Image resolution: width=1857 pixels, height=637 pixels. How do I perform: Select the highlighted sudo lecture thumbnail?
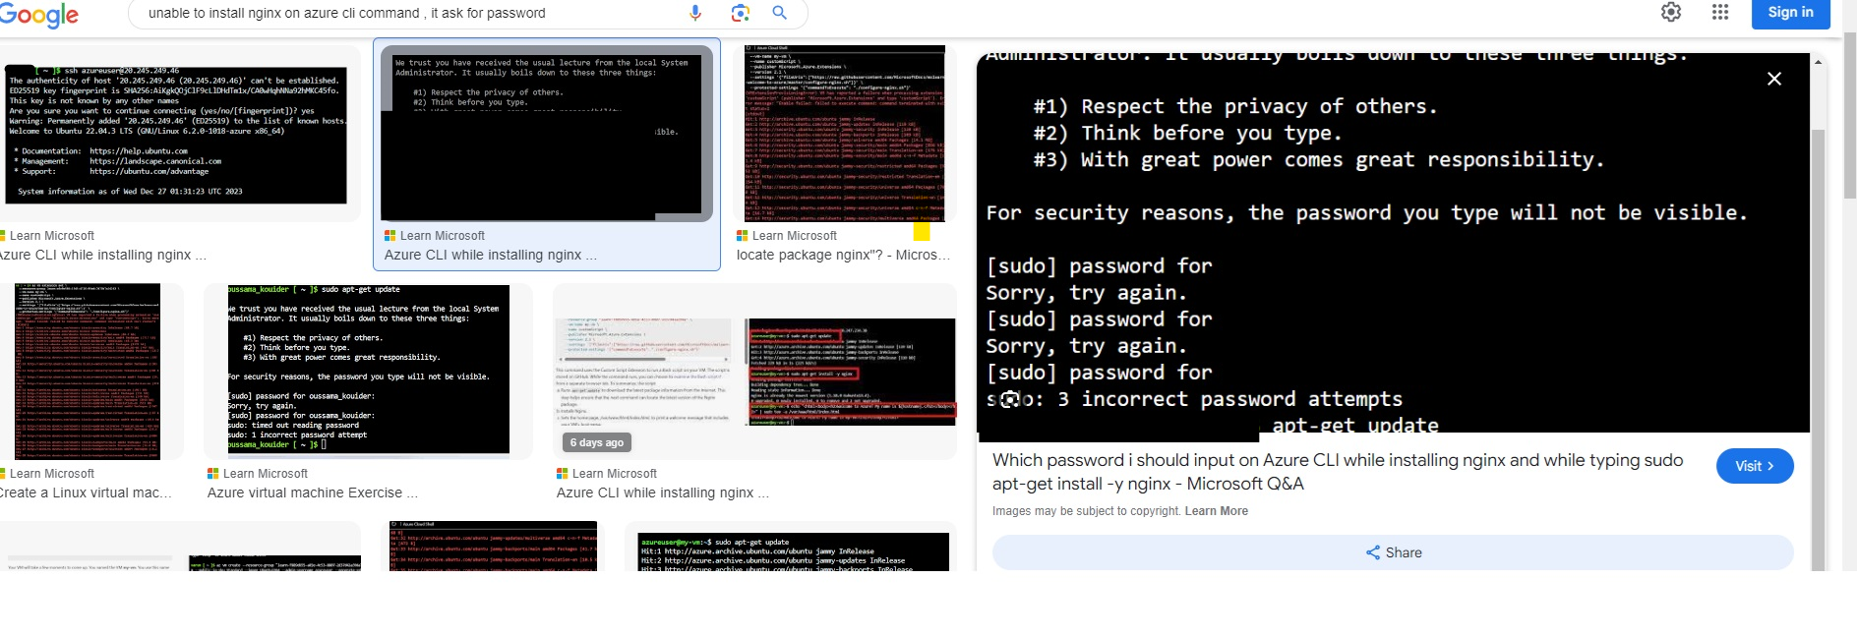coord(547,133)
